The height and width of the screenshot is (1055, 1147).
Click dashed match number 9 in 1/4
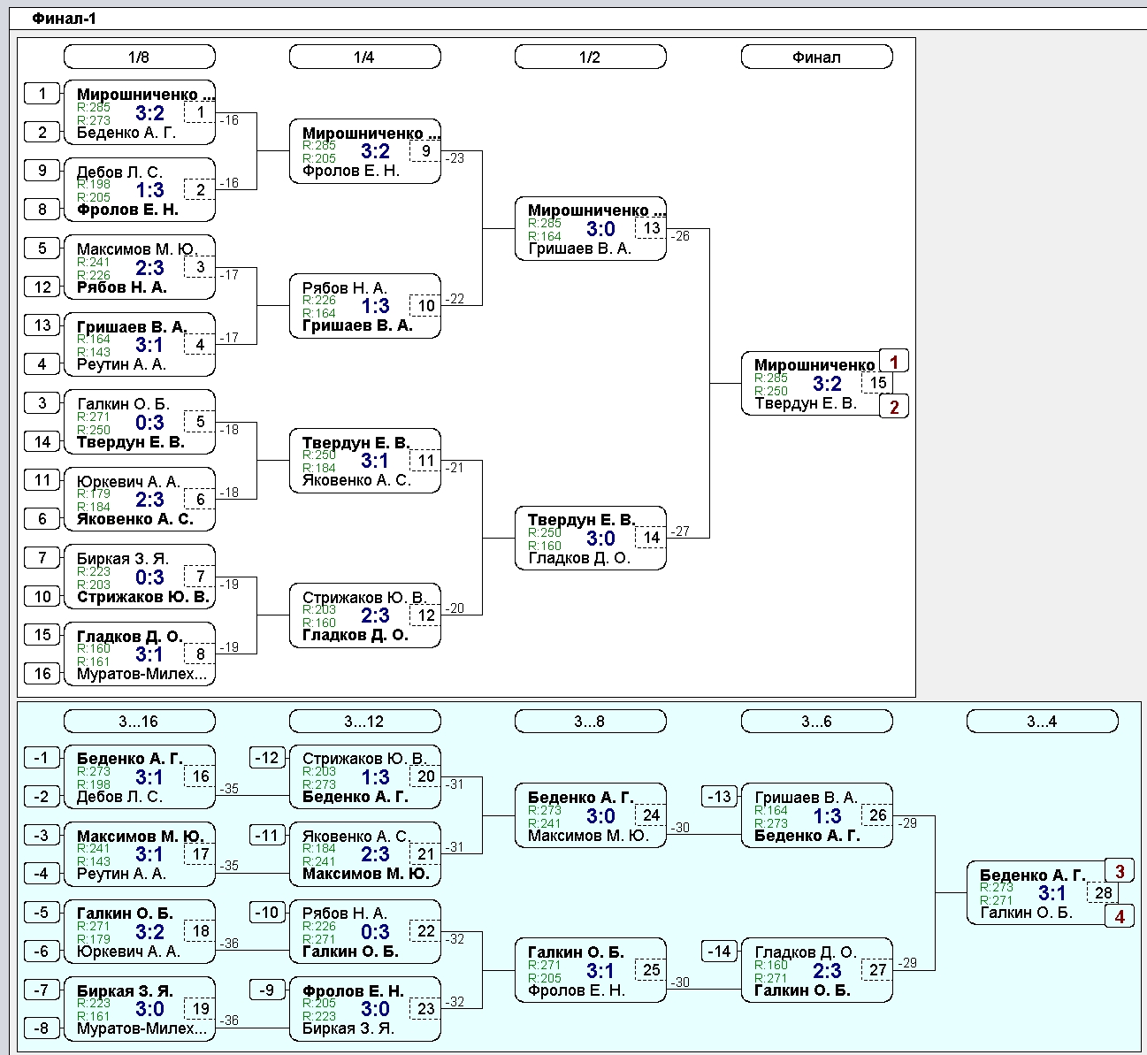(x=425, y=151)
